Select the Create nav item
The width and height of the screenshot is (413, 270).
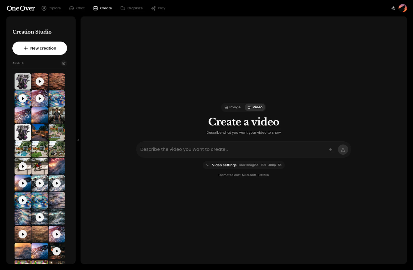click(102, 8)
